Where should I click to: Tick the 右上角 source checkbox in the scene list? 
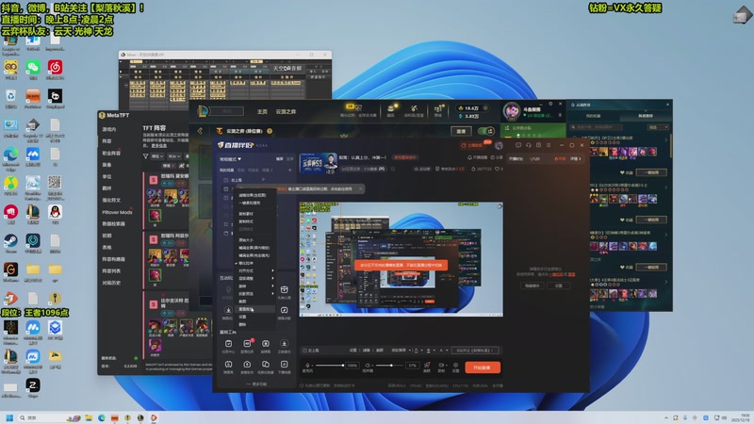[x=226, y=180]
